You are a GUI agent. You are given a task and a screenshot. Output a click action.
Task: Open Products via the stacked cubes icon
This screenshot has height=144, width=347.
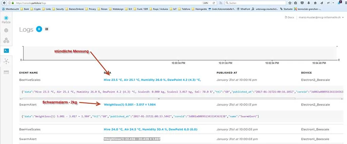coord(6,41)
